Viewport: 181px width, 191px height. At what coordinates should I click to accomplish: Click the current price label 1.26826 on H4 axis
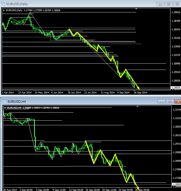pyautogui.click(x=176, y=184)
